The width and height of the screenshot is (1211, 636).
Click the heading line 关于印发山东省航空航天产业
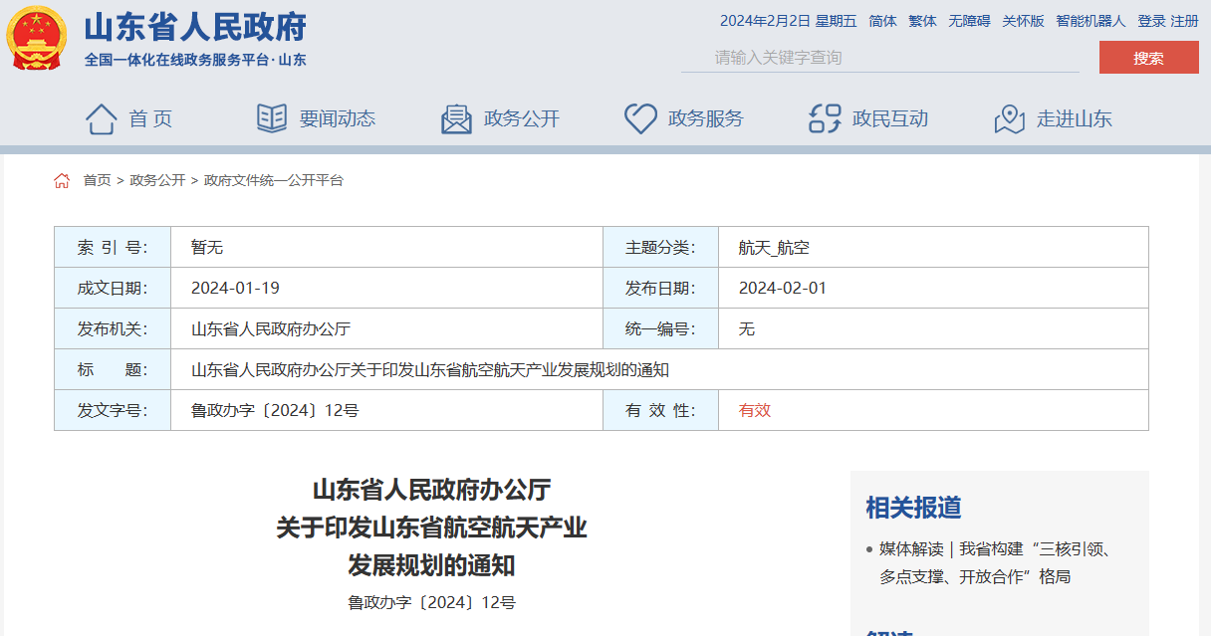click(x=431, y=528)
